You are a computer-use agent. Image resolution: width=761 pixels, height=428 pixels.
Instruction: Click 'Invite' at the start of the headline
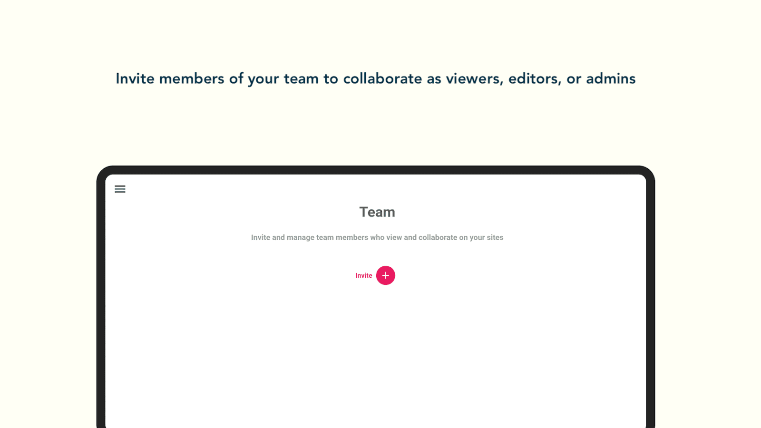135,79
